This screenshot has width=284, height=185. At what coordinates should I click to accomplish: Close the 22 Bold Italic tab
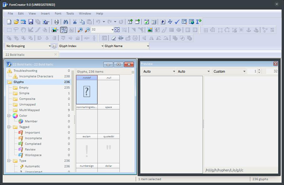(55, 54)
